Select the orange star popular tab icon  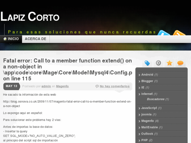tap(169, 63)
